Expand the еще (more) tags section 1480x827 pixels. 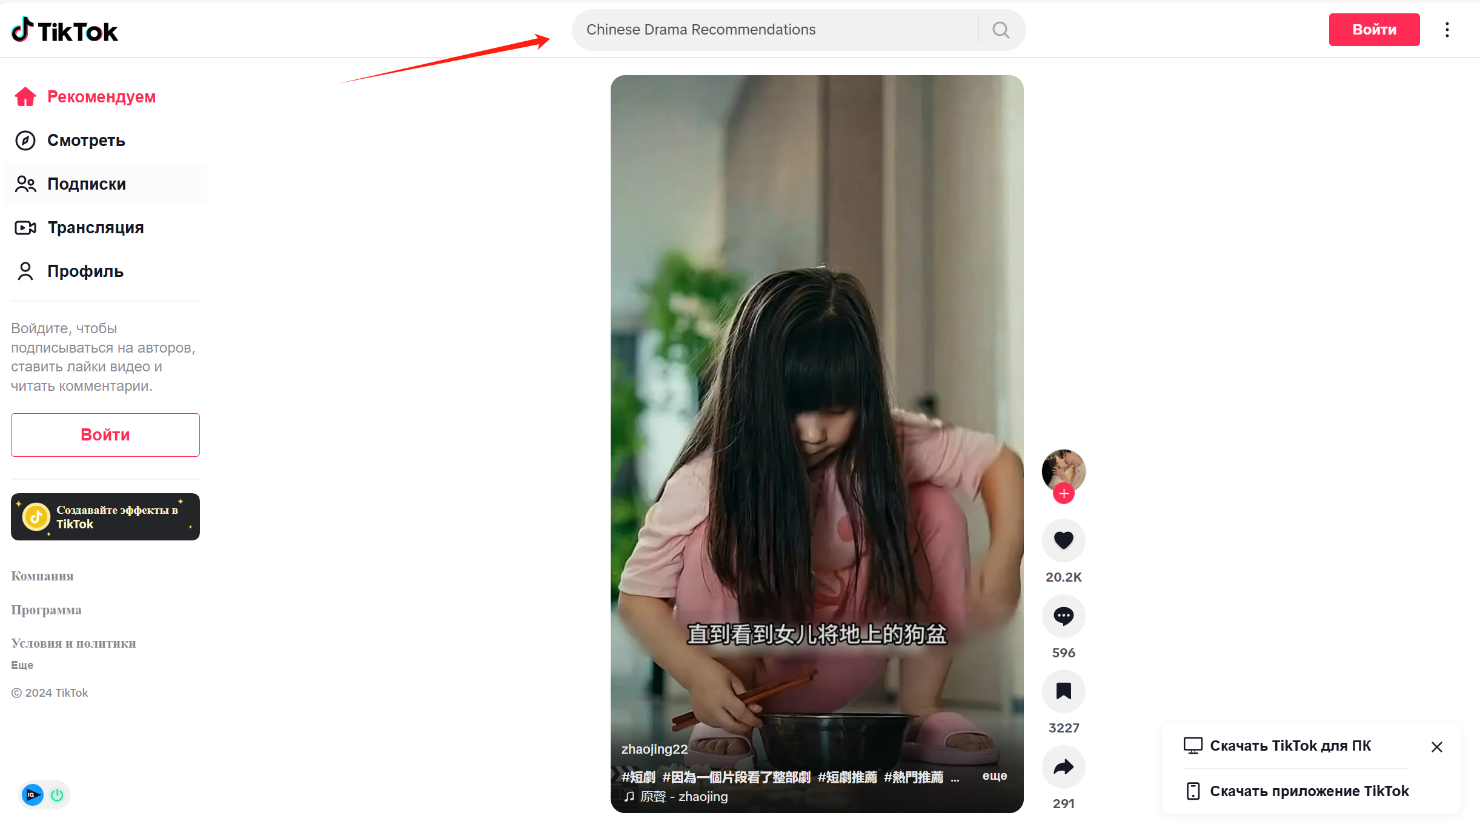click(x=995, y=775)
